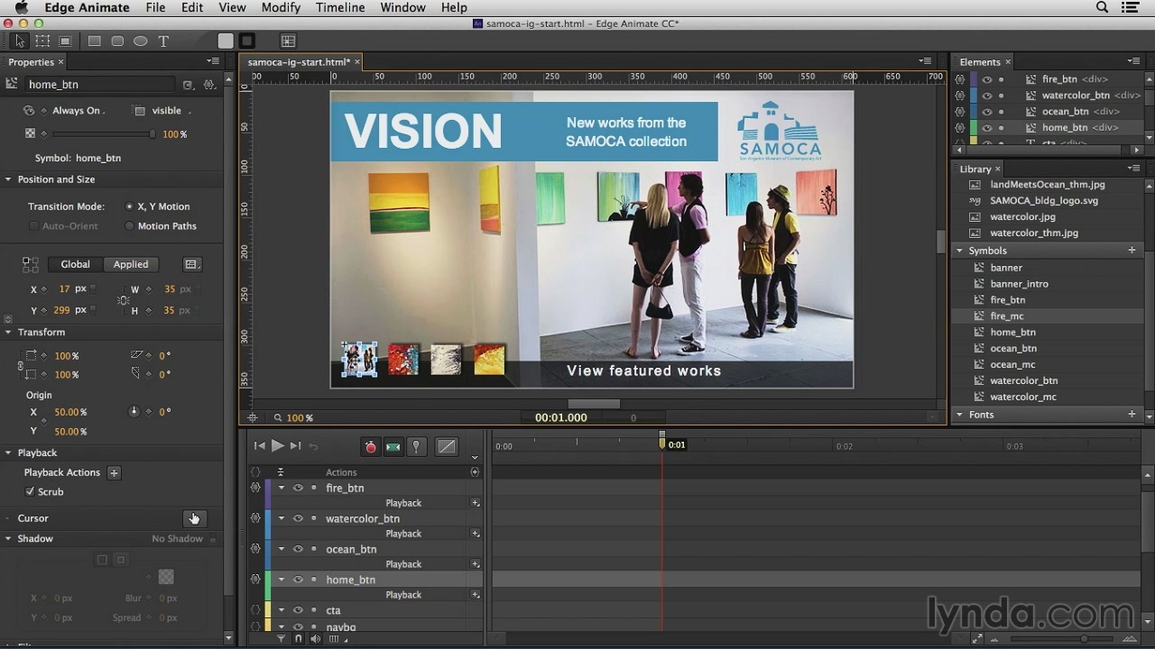Open the Cursor picker button
The width and height of the screenshot is (1155, 649).
(193, 518)
